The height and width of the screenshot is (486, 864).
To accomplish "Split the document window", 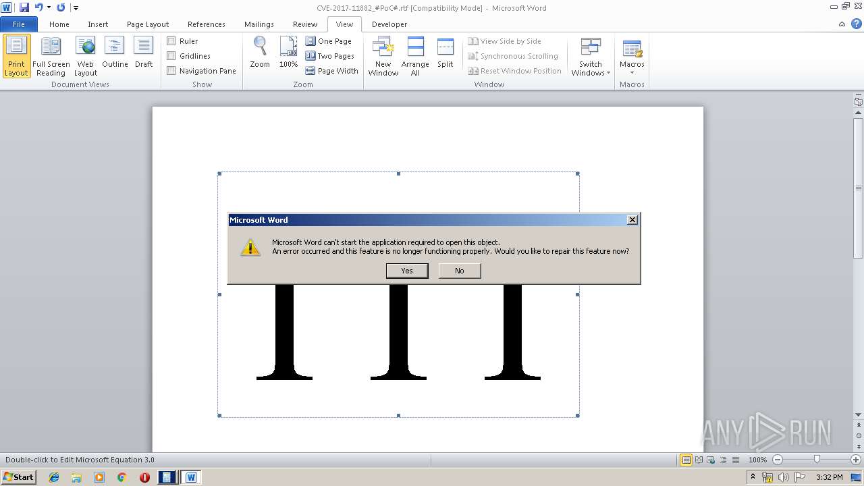I will tap(446, 53).
